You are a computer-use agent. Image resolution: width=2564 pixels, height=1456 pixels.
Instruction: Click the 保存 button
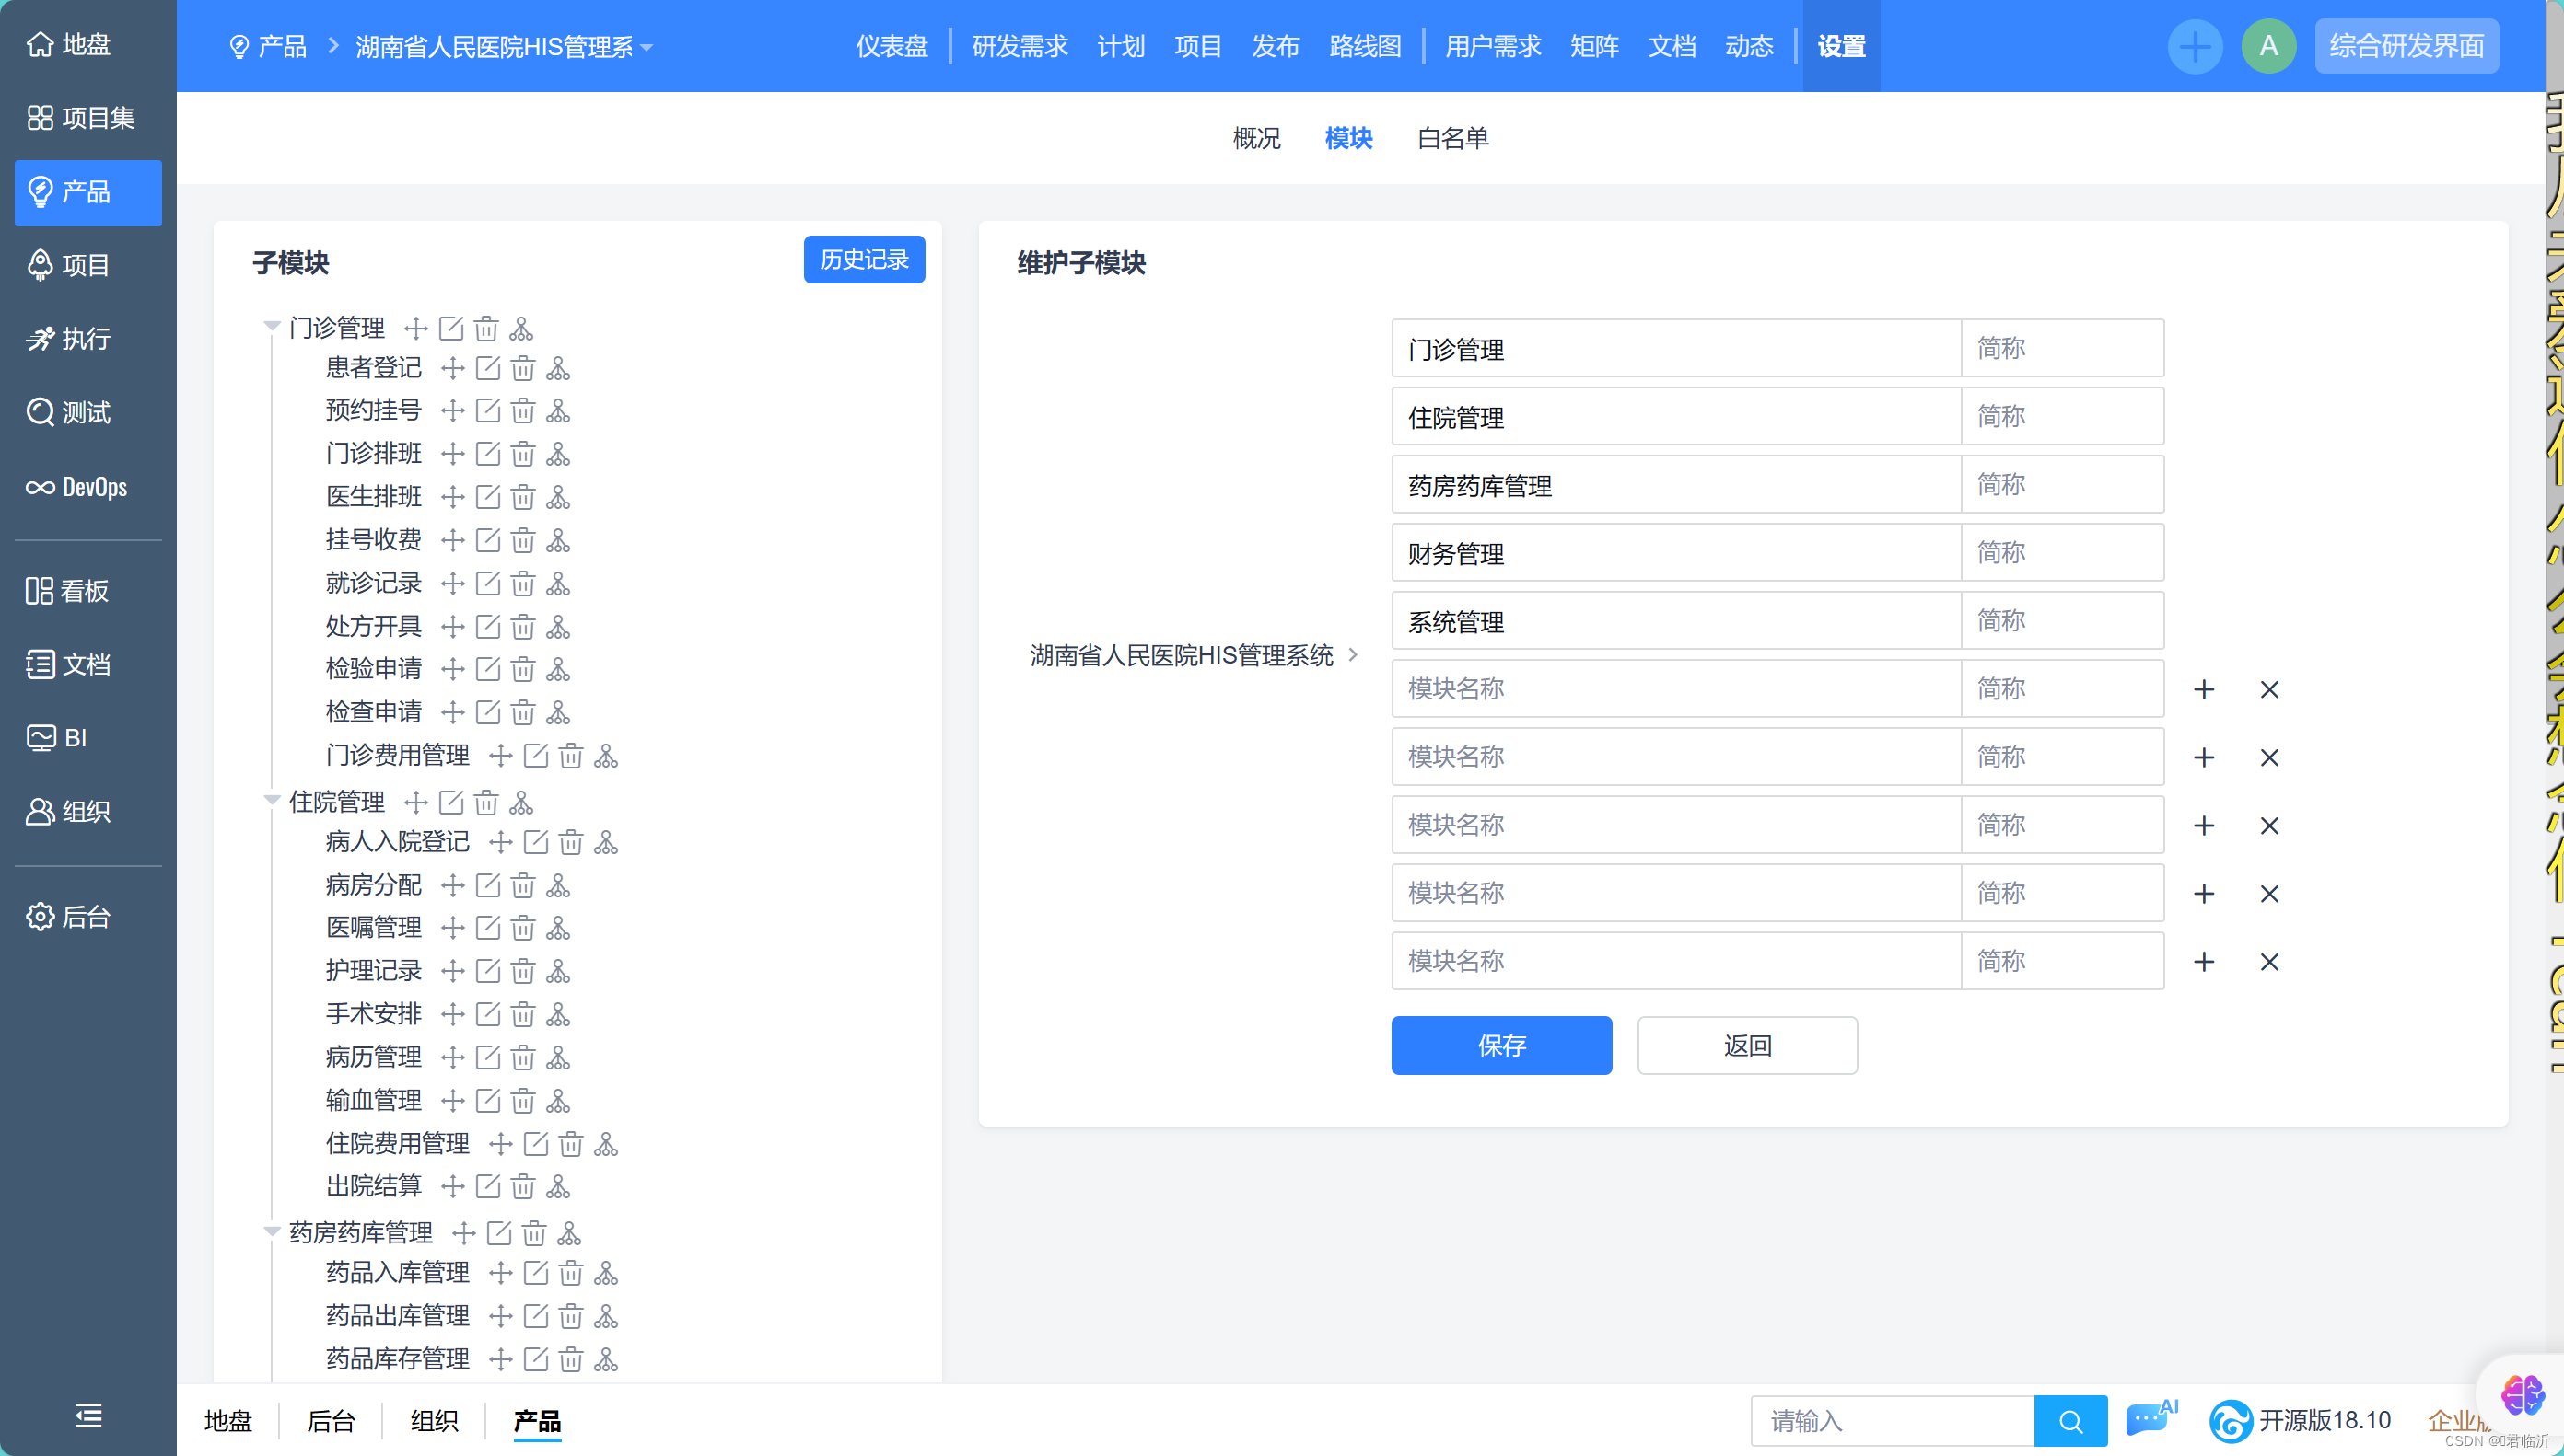pyautogui.click(x=1500, y=1045)
